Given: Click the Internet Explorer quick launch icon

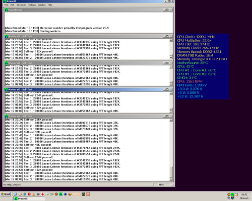Looking at the screenshot, I should click(x=25, y=194).
